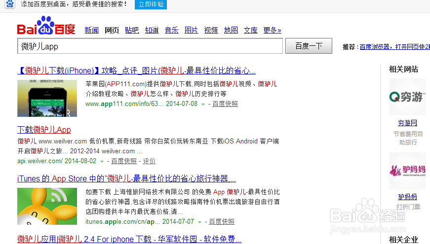Image resolution: width=430 pixels, height=244 pixels.
Task: Open the iTunes 的 App Store result link
Action: 126,178
